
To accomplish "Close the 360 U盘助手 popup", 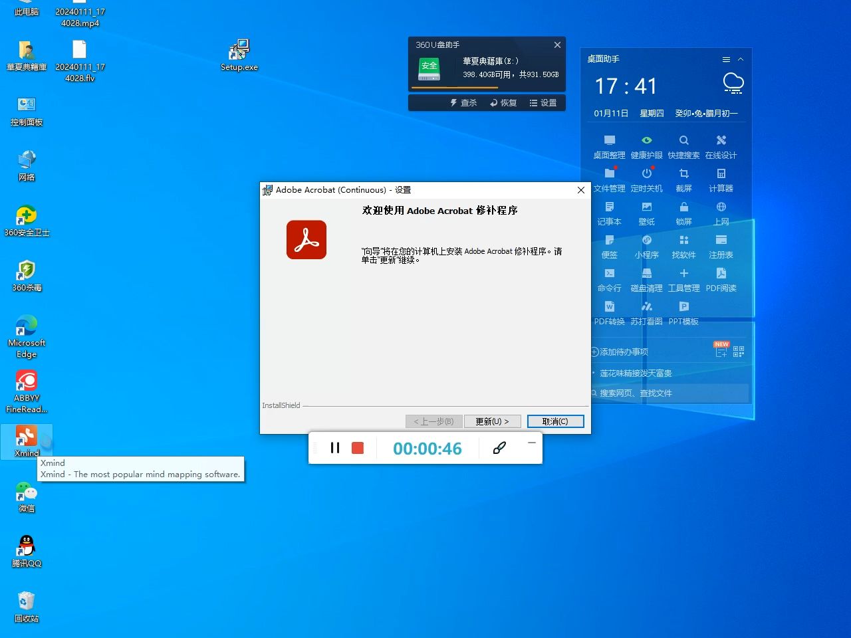I will [557, 45].
